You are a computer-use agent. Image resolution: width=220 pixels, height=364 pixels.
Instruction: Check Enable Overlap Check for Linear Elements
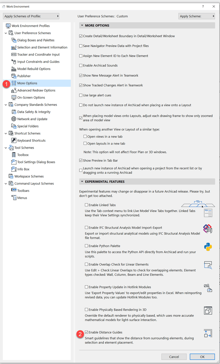(86, 264)
